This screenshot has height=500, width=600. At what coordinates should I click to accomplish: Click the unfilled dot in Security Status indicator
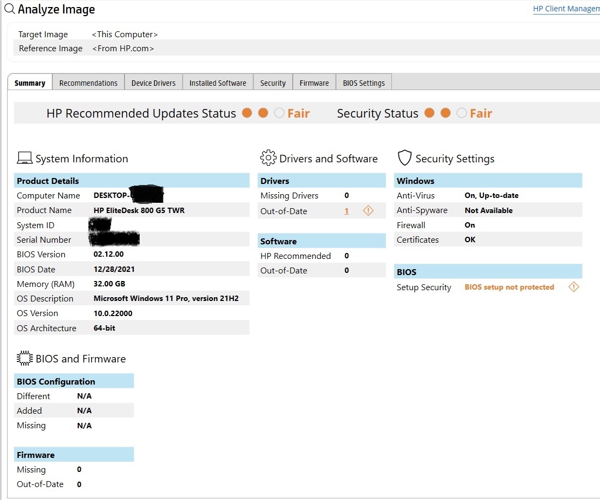click(461, 113)
